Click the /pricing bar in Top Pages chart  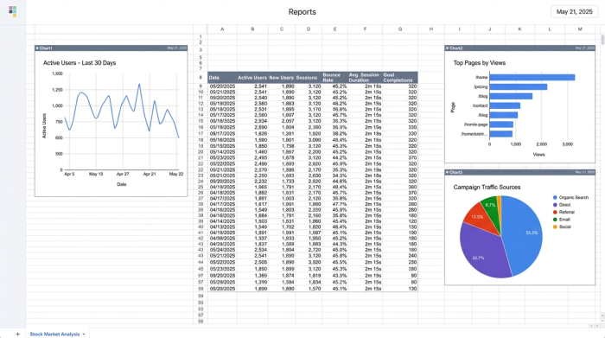point(519,86)
